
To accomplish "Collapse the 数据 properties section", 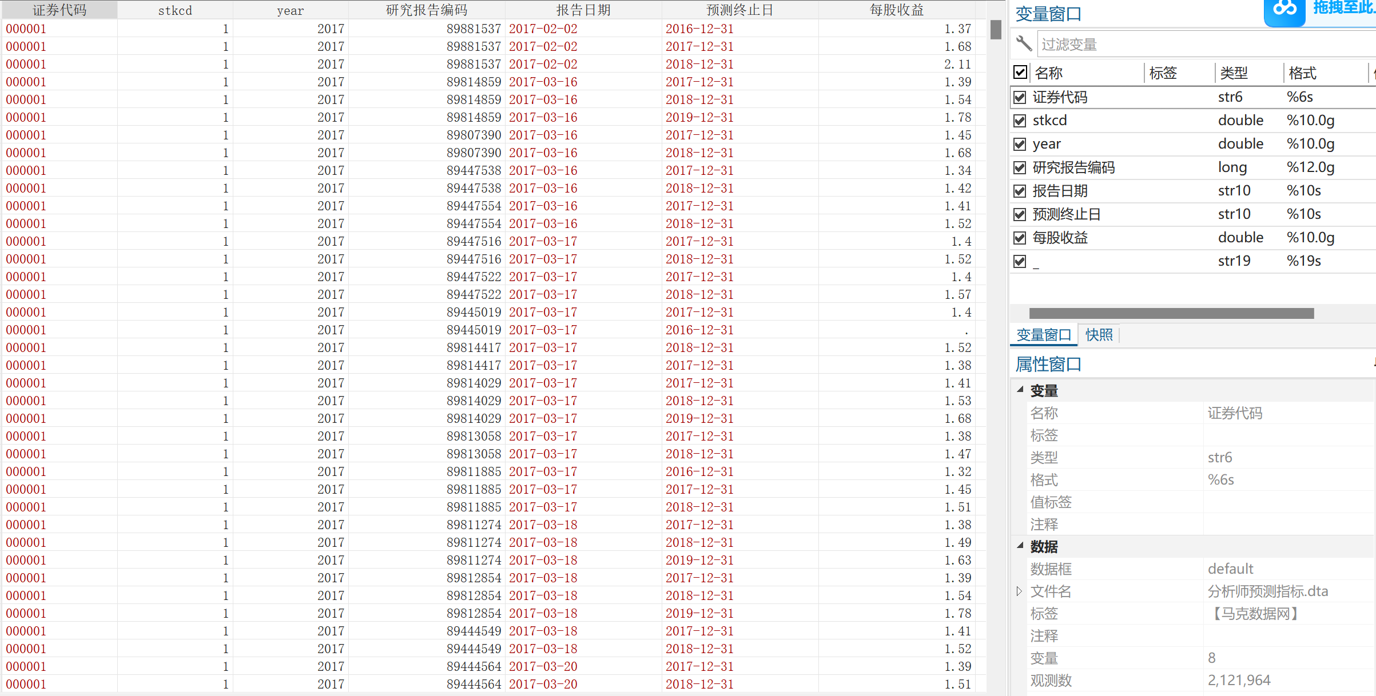I will (x=1020, y=546).
